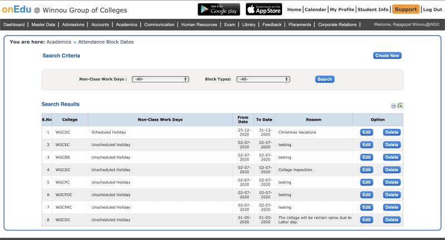Follow the Log Out link
445x240 pixels.
[x=432, y=9]
